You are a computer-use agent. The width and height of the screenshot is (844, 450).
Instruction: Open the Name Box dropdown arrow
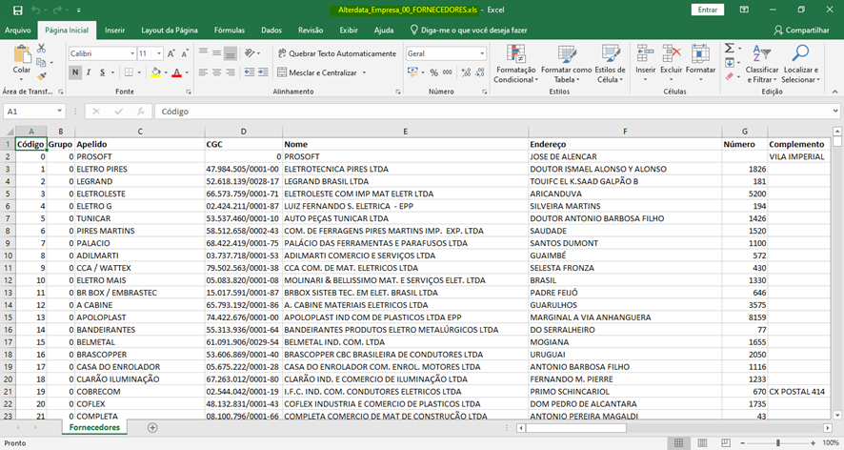(59, 112)
